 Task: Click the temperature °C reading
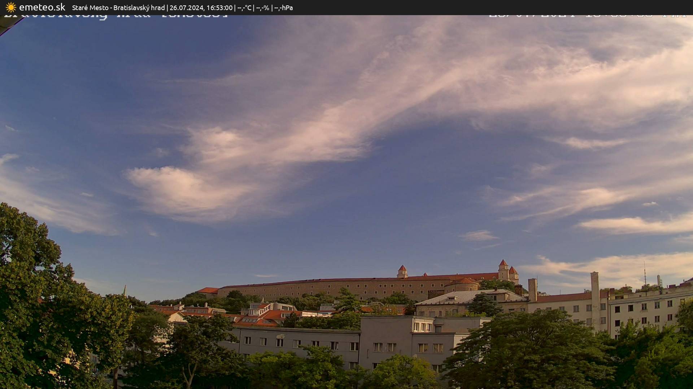244,8
